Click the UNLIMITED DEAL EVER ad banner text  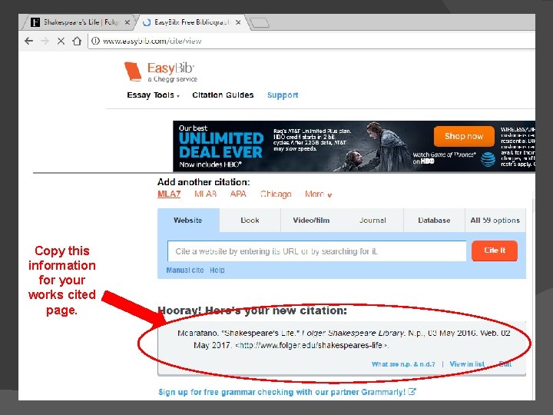(221, 145)
